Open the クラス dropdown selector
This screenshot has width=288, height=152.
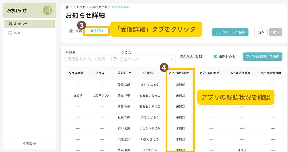pos(148,59)
